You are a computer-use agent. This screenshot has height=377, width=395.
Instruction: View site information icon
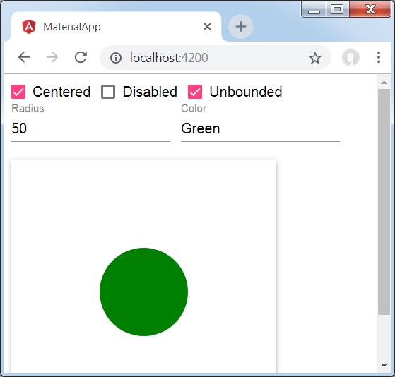point(116,58)
